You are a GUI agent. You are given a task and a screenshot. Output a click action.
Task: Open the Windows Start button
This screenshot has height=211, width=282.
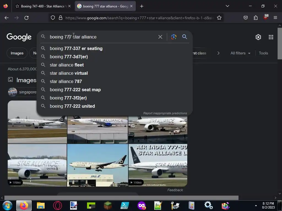[x=7, y=206]
